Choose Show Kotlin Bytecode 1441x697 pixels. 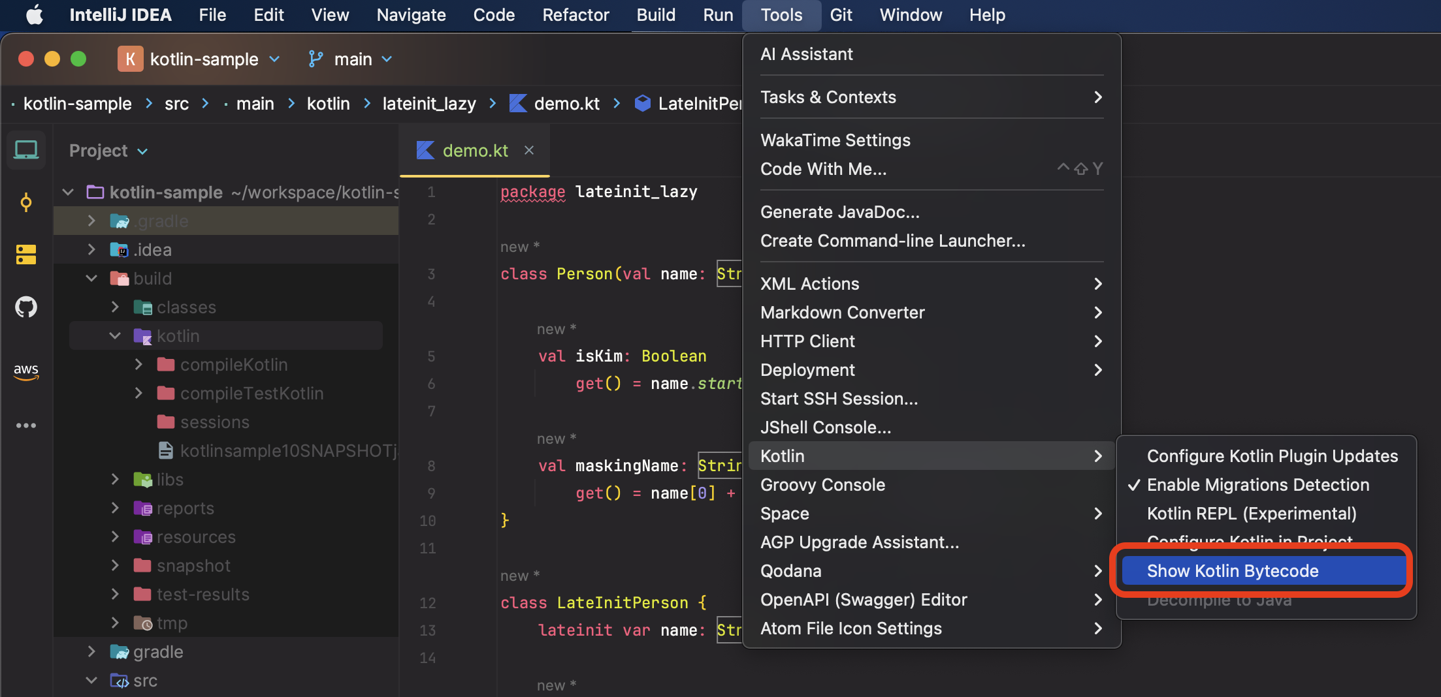coord(1263,571)
